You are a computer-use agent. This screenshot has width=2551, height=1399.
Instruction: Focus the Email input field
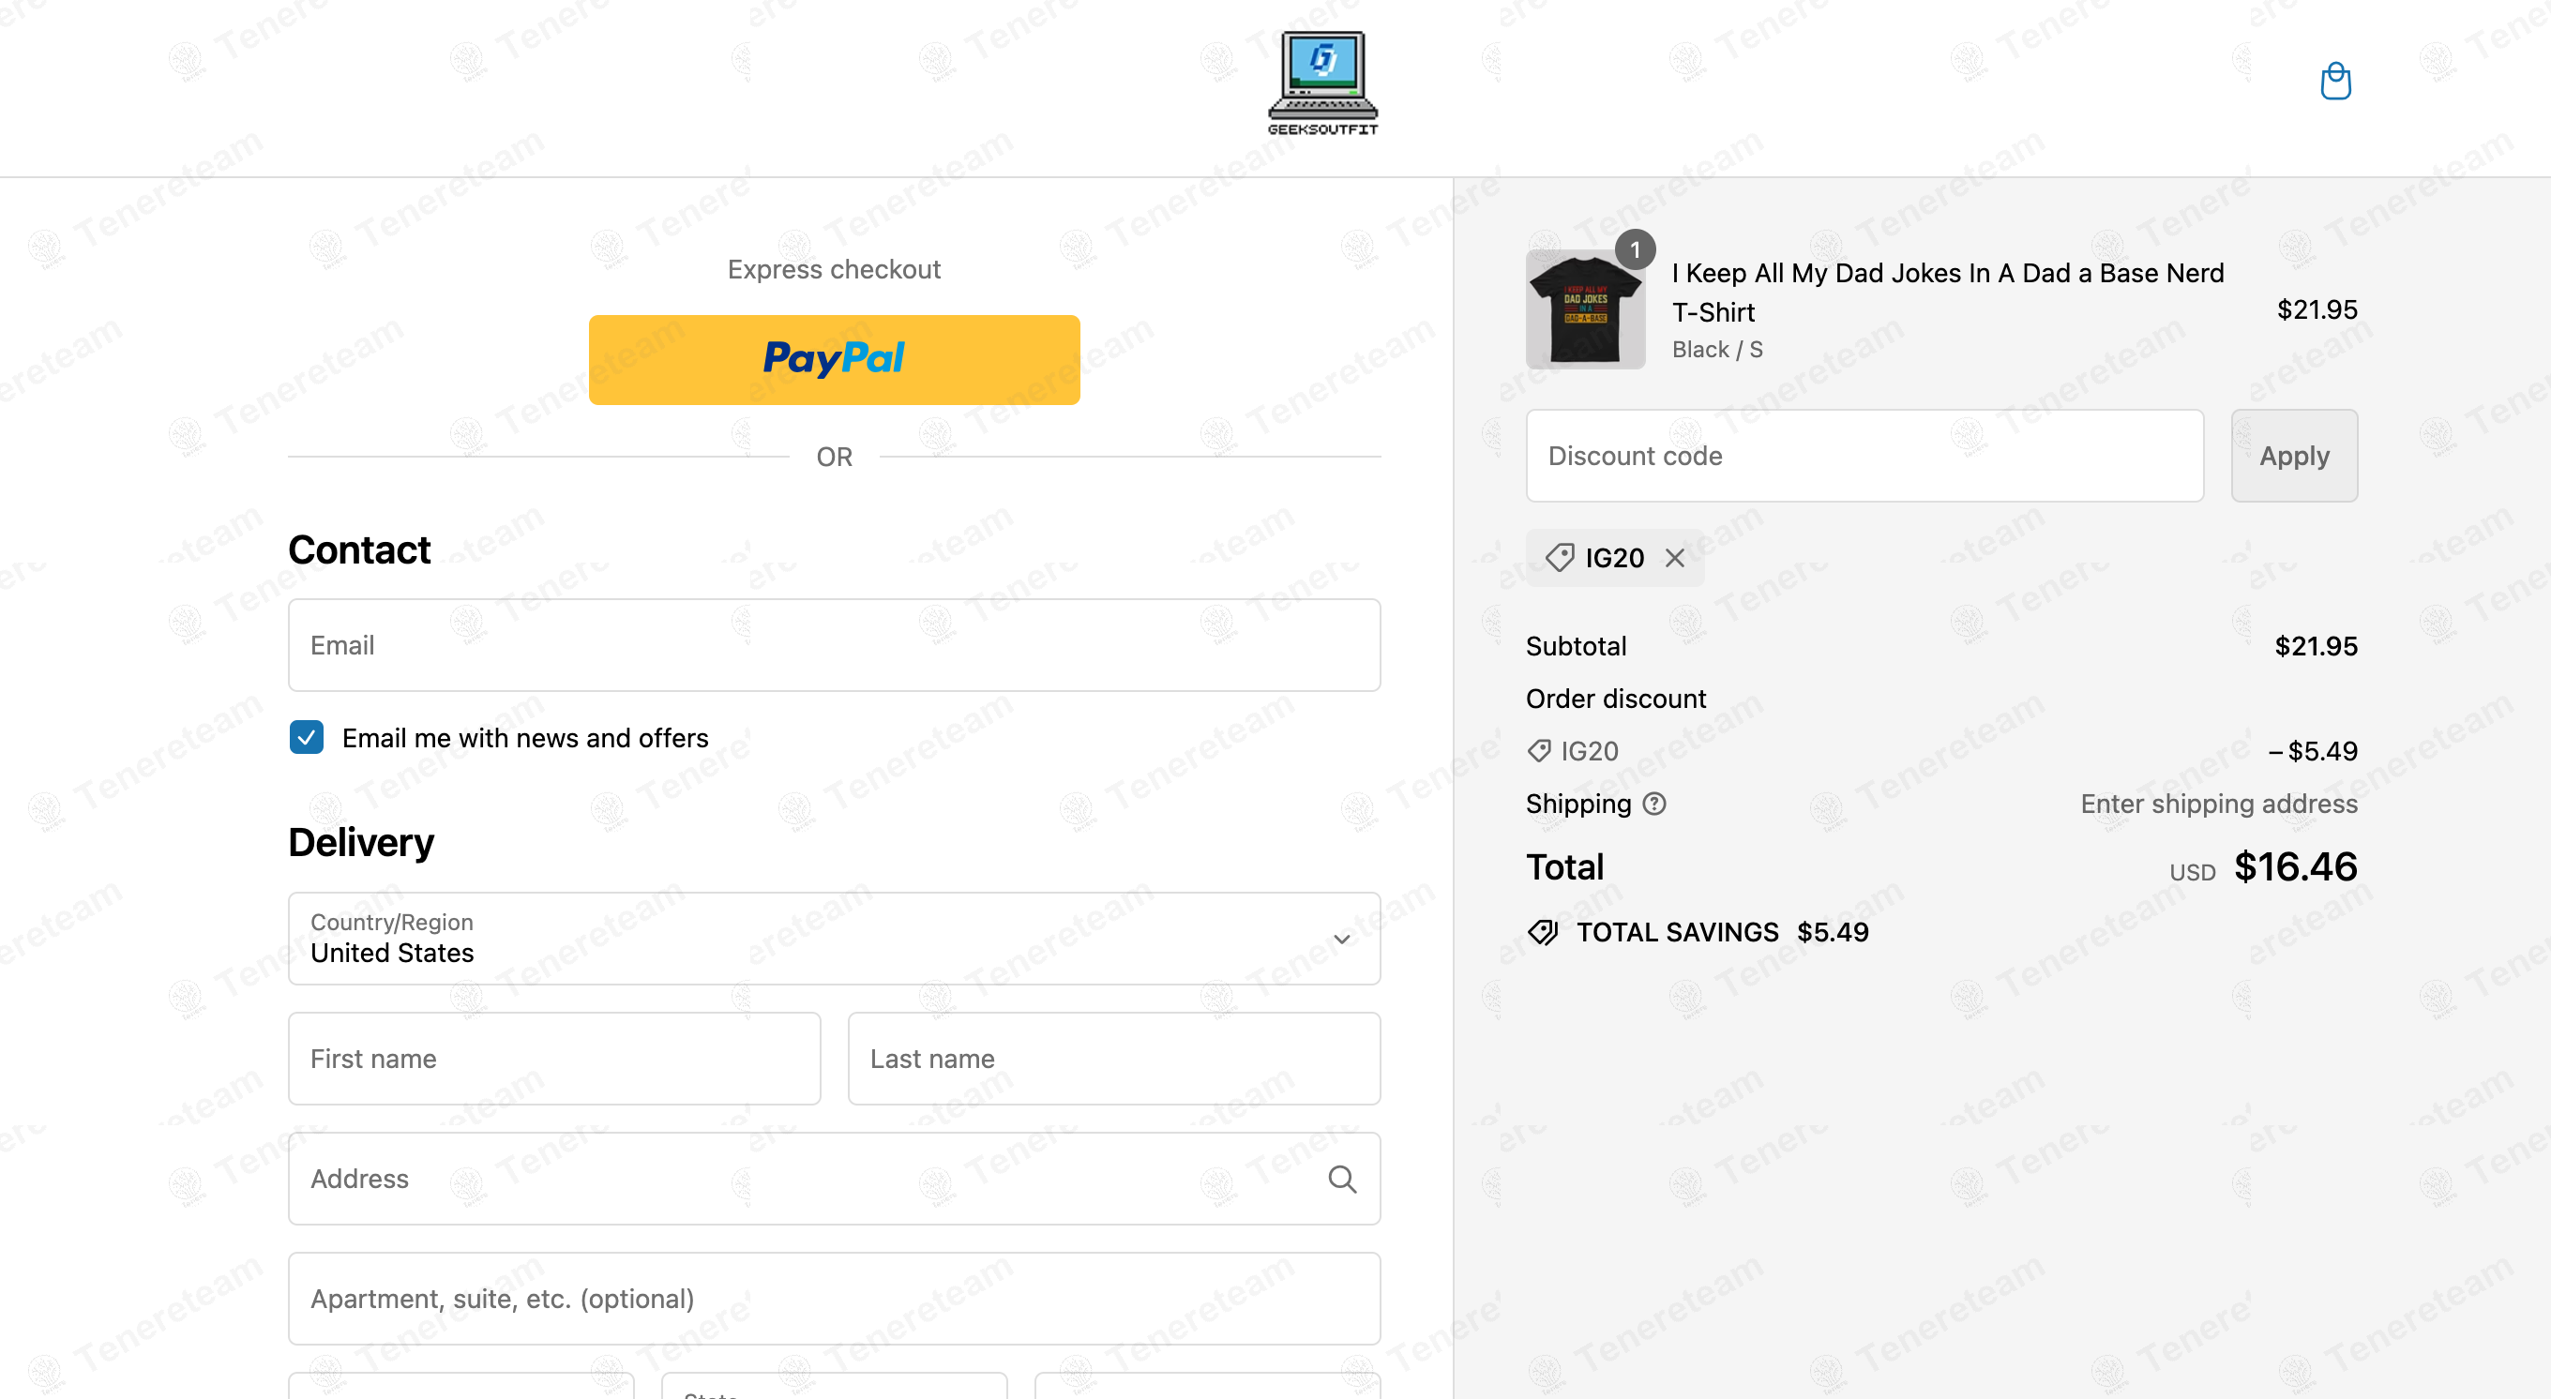834,644
